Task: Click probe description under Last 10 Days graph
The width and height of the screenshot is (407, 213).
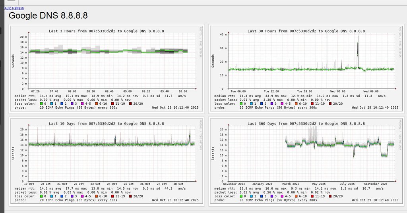Action: tap(78, 200)
